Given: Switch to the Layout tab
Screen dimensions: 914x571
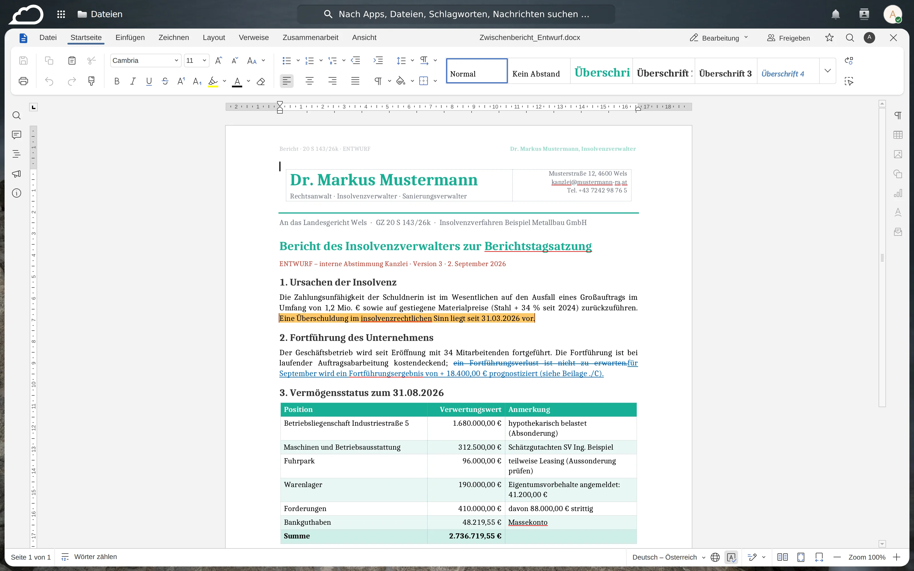Looking at the screenshot, I should pos(214,38).
